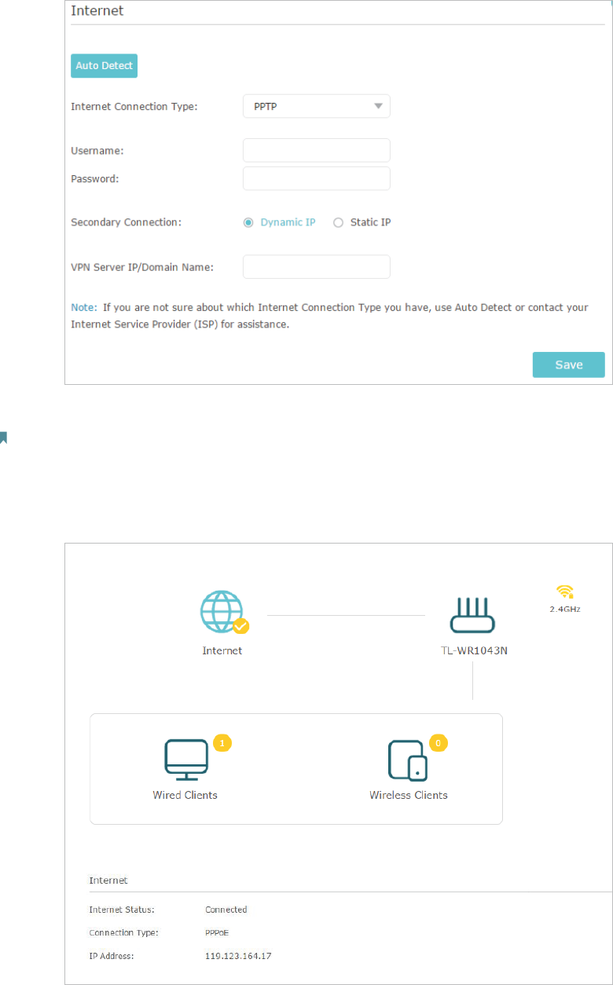
Task: Open the Wired Clients monitor icon
Action: click(187, 760)
